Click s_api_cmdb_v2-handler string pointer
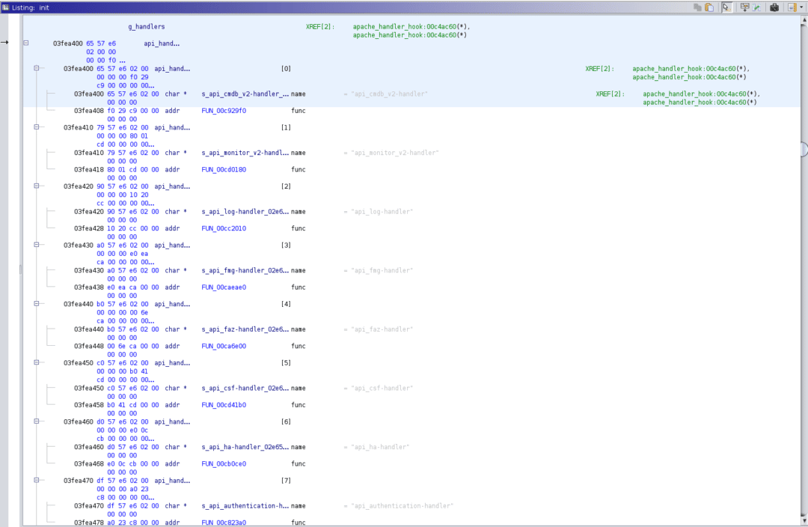The height and width of the screenshot is (527, 808). pyautogui.click(x=245, y=94)
